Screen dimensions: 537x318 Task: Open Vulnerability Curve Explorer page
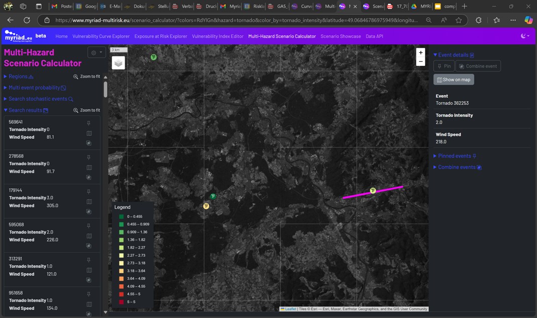[x=101, y=36]
